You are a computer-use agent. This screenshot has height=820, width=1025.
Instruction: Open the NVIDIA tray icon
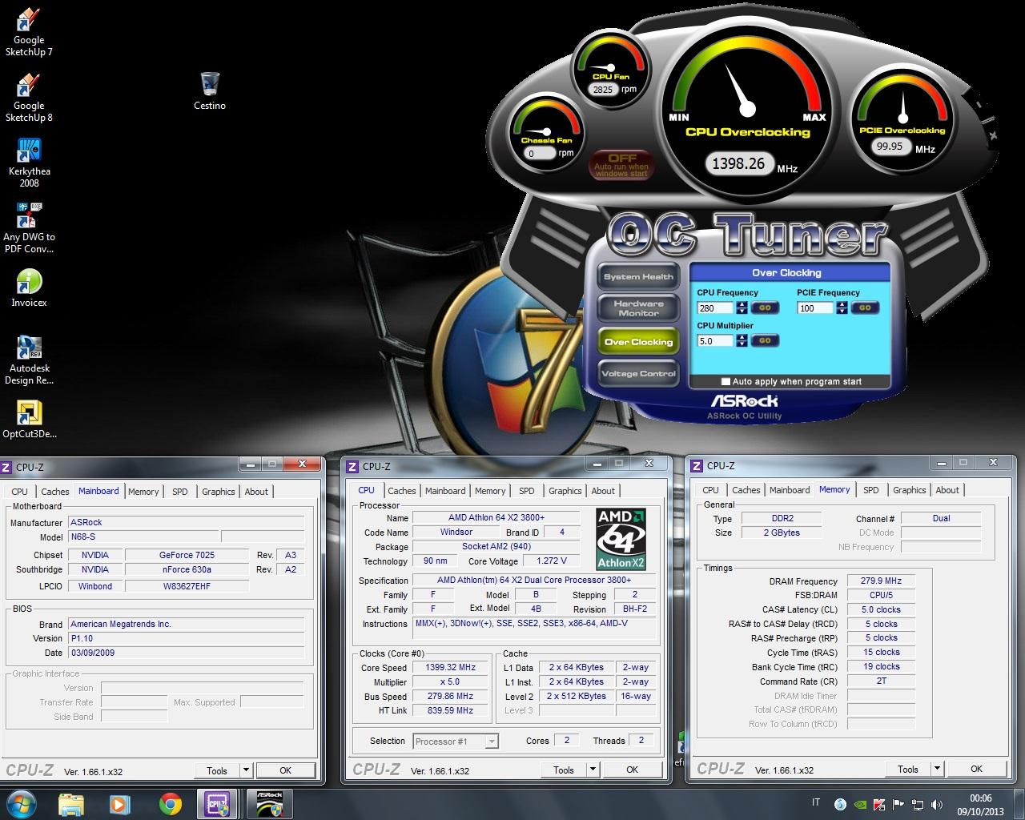coord(859,804)
